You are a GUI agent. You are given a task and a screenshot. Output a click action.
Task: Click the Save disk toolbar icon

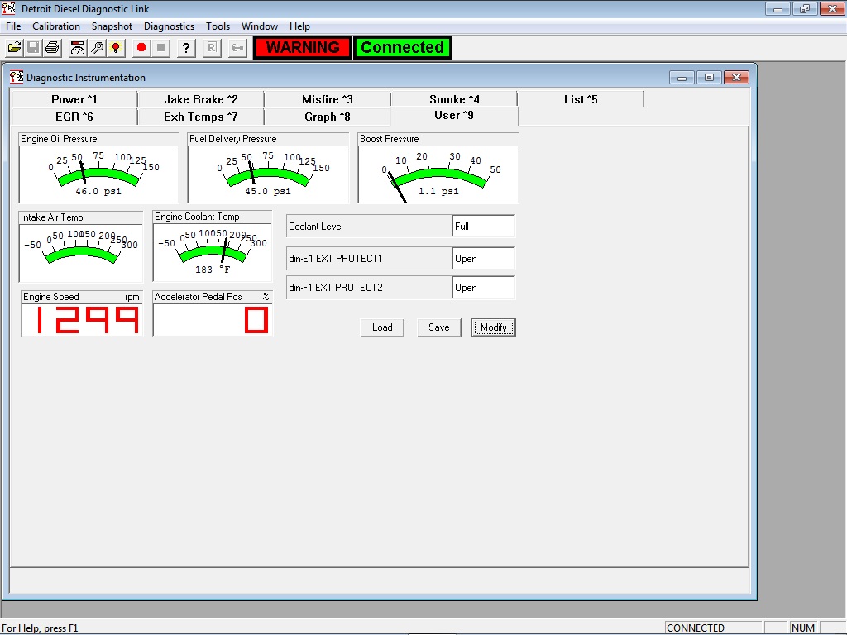point(32,47)
